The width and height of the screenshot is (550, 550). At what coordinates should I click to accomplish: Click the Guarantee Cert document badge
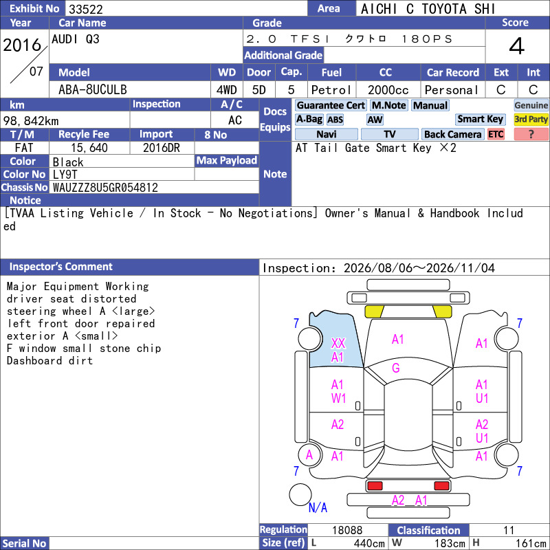click(331, 105)
